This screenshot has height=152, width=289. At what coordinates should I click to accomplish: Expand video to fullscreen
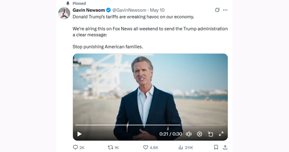tap(221, 134)
